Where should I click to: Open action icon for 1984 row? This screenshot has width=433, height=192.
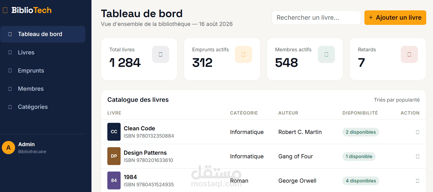tap(418, 181)
